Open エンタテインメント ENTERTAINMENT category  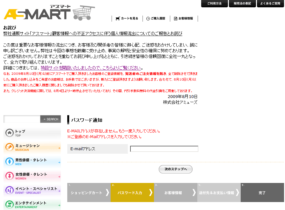coord(32,205)
